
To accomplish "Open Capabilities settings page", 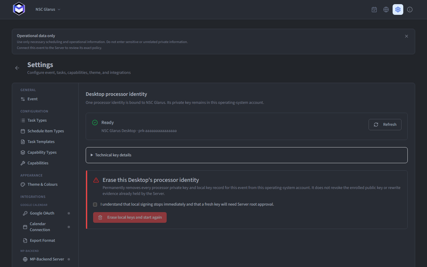I will 45,163.
